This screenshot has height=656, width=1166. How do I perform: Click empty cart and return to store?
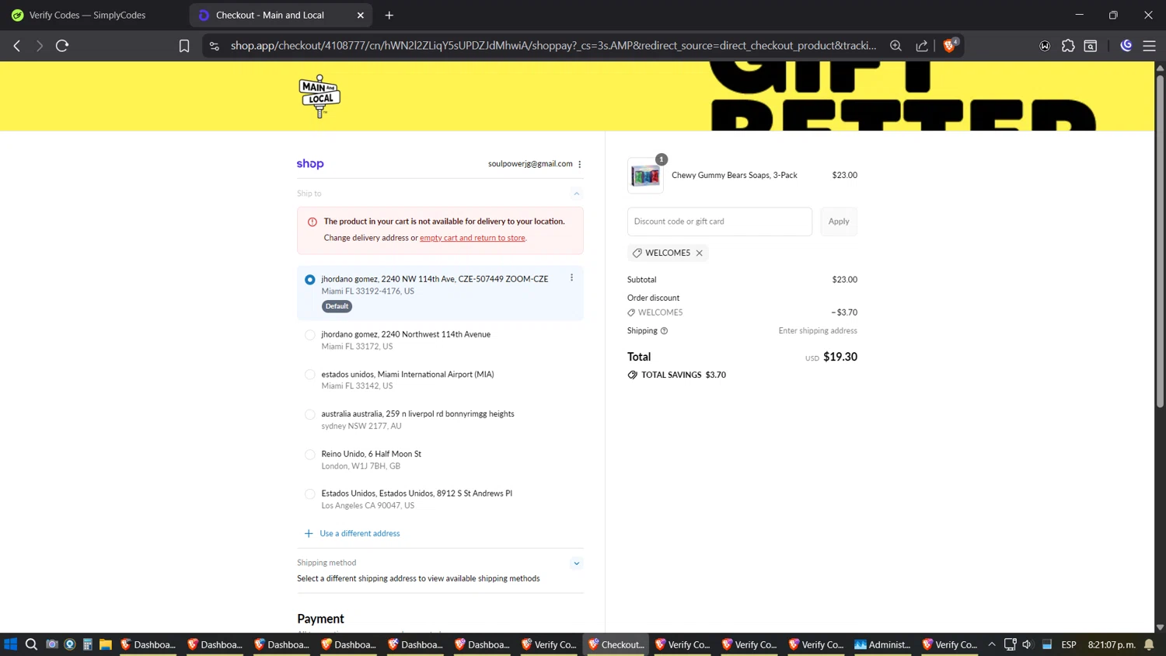(473, 238)
